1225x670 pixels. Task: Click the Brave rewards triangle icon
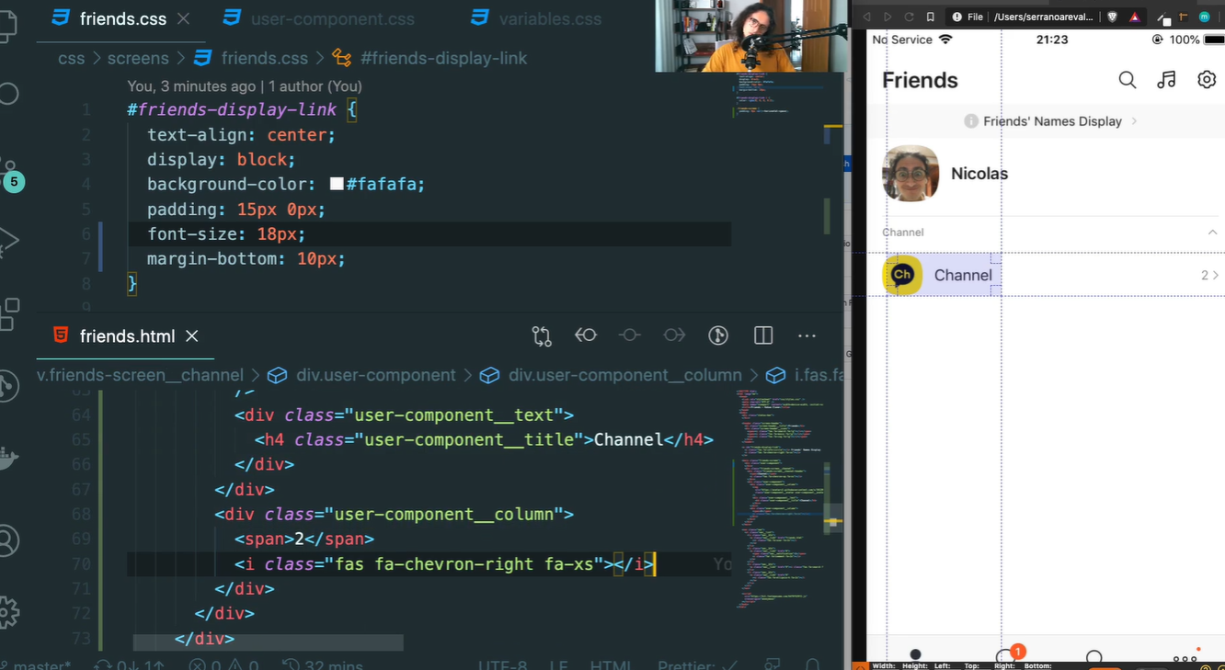[1135, 17]
